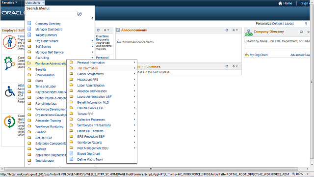This screenshot has height=177, width=314.
Task: Click the Manager Dashboard document icon
Action: coord(29,29)
